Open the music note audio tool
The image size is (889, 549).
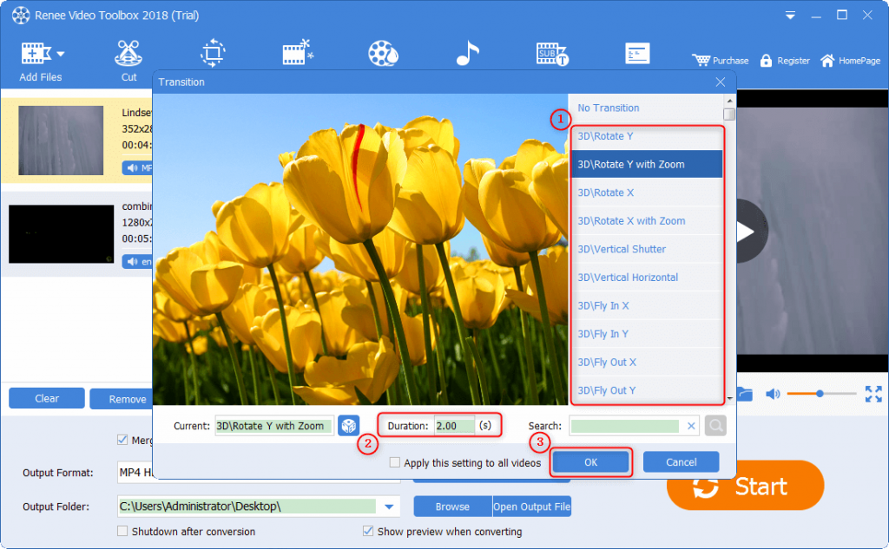pyautogui.click(x=467, y=54)
